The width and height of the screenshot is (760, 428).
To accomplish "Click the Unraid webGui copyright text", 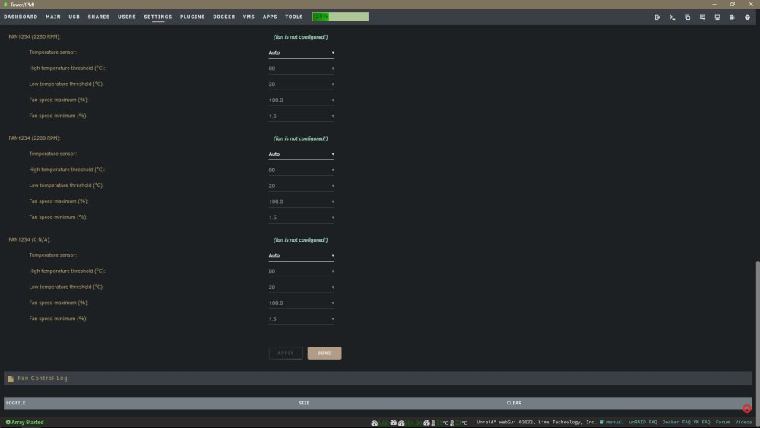I will click(x=537, y=422).
